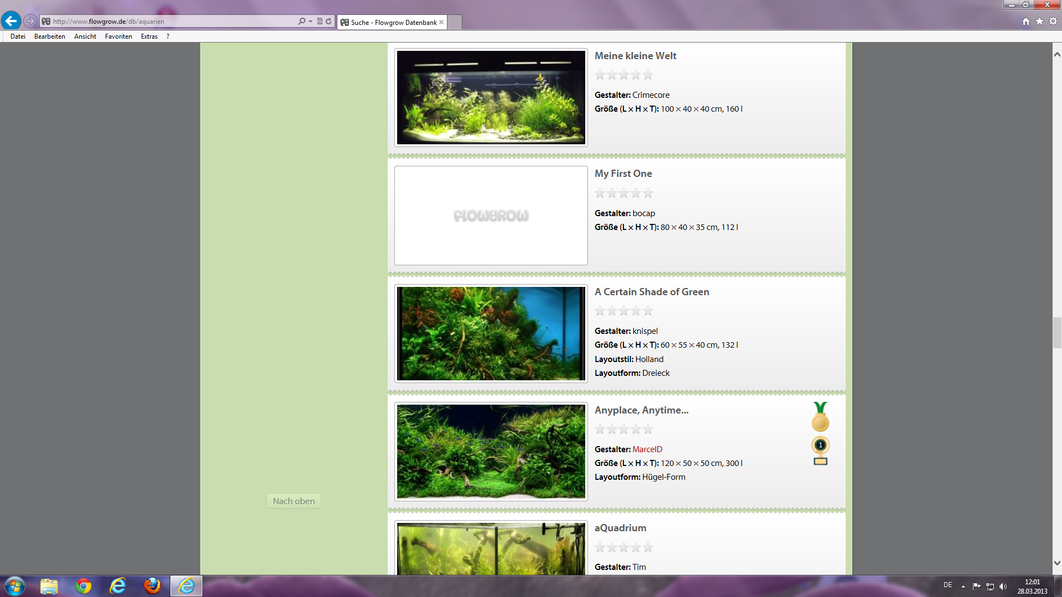The width and height of the screenshot is (1062, 597).
Task: Open the Windows Start menu
Action: point(14,586)
